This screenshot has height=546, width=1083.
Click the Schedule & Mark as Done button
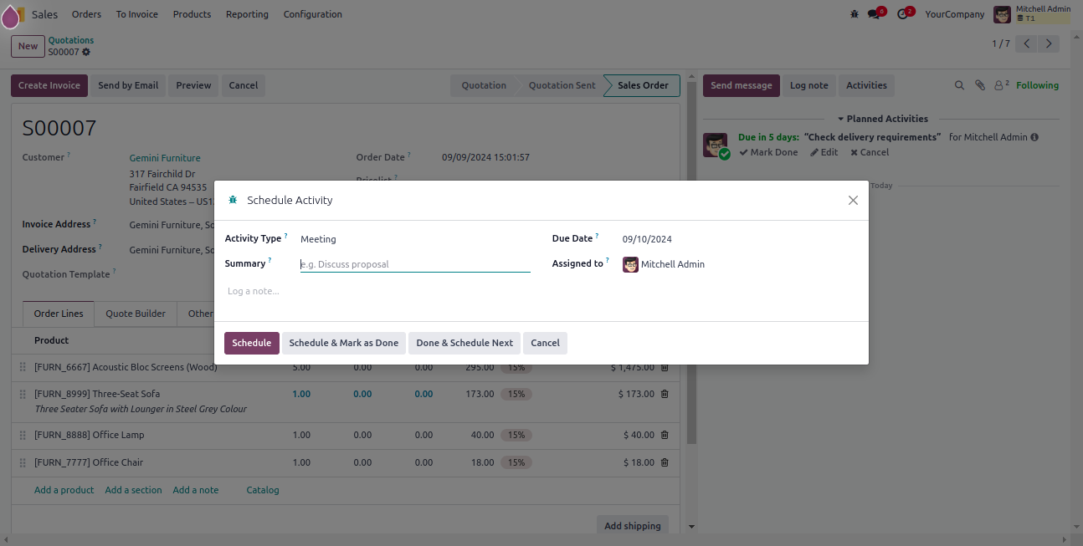(x=343, y=343)
